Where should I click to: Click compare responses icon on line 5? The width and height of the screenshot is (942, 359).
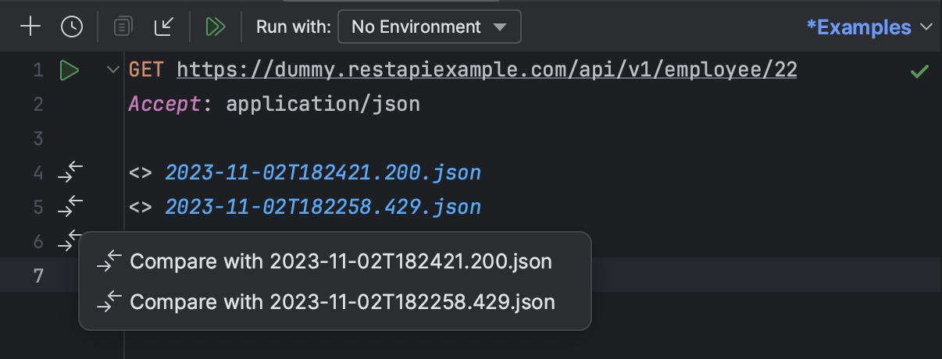[x=70, y=207]
